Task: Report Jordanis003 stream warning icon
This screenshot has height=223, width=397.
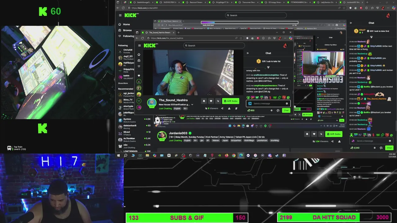Action: (339, 141)
